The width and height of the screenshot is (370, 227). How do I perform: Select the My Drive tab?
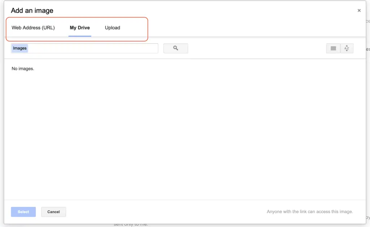tap(80, 28)
